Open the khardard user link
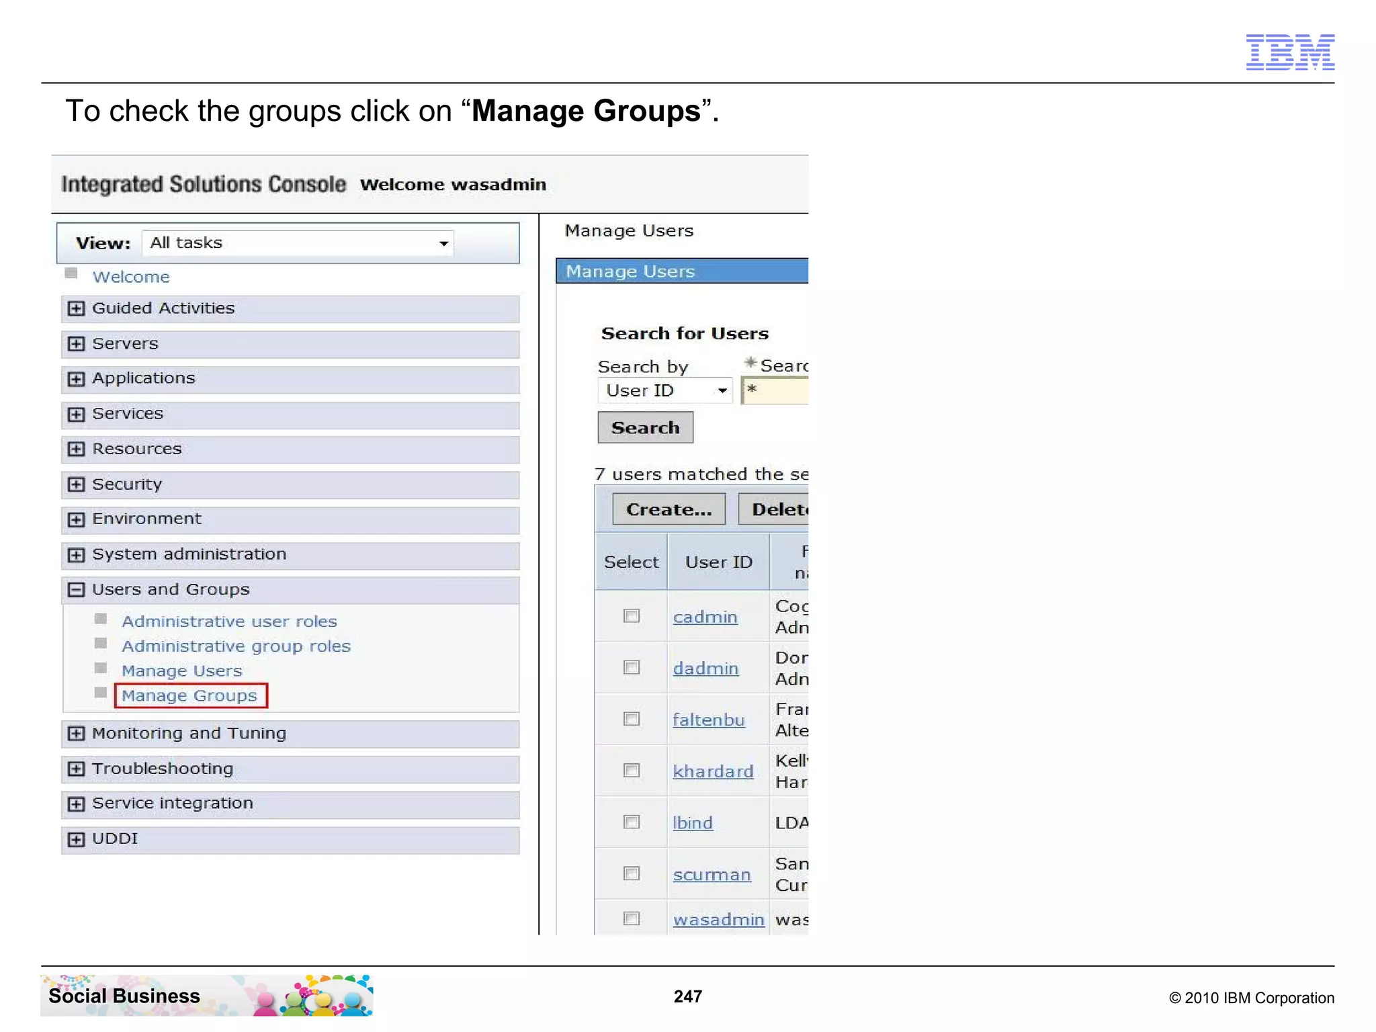 [713, 771]
